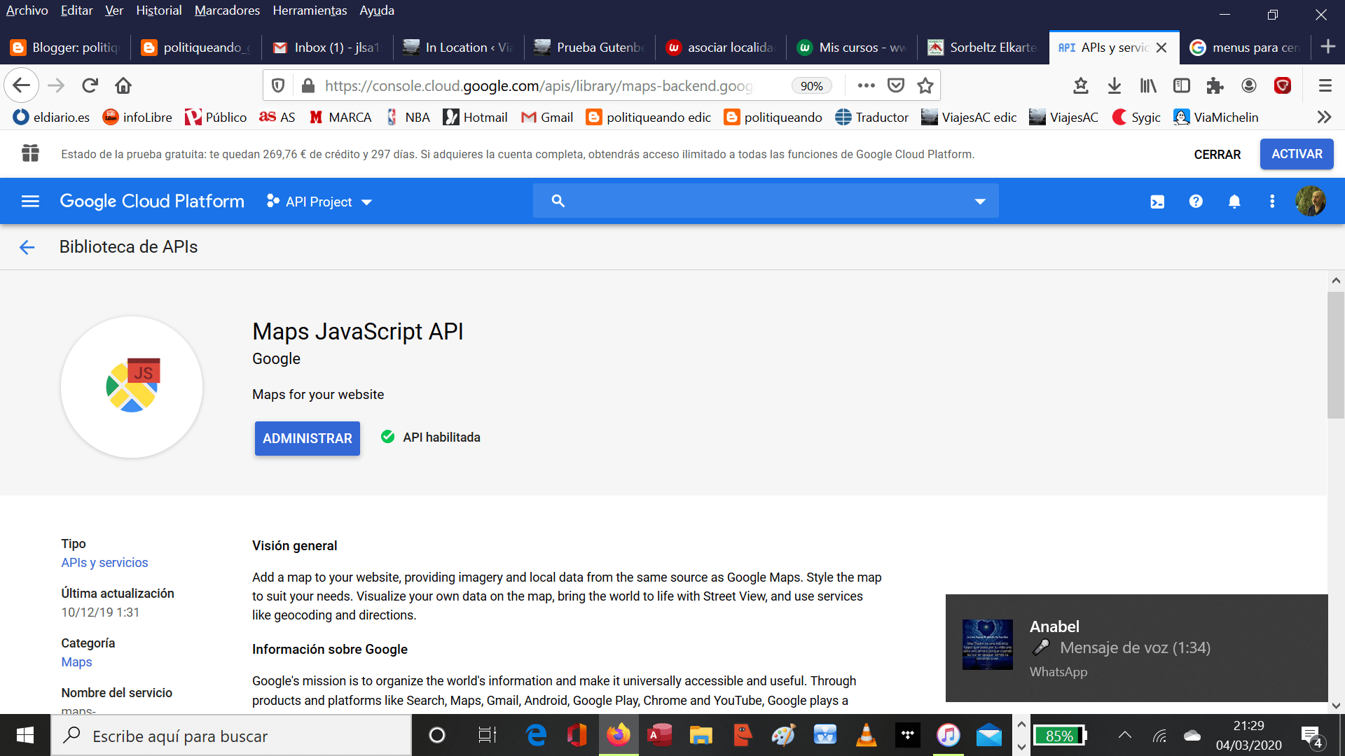1345x756 pixels.
Task: Open the Gmail bookmark
Action: (547, 118)
